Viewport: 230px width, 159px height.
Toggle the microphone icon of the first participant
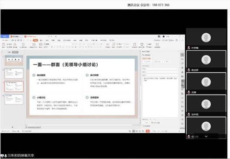(189, 48)
